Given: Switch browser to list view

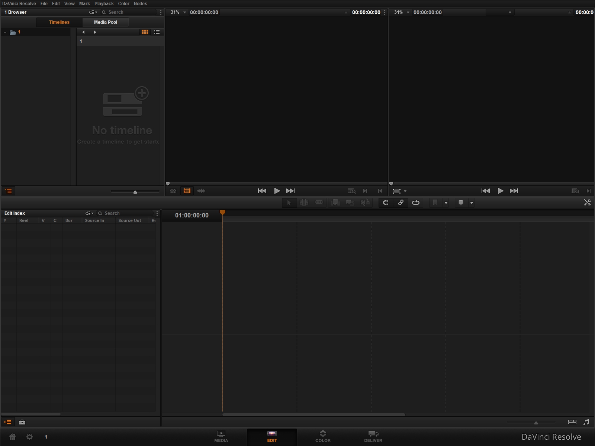Looking at the screenshot, I should [x=157, y=32].
